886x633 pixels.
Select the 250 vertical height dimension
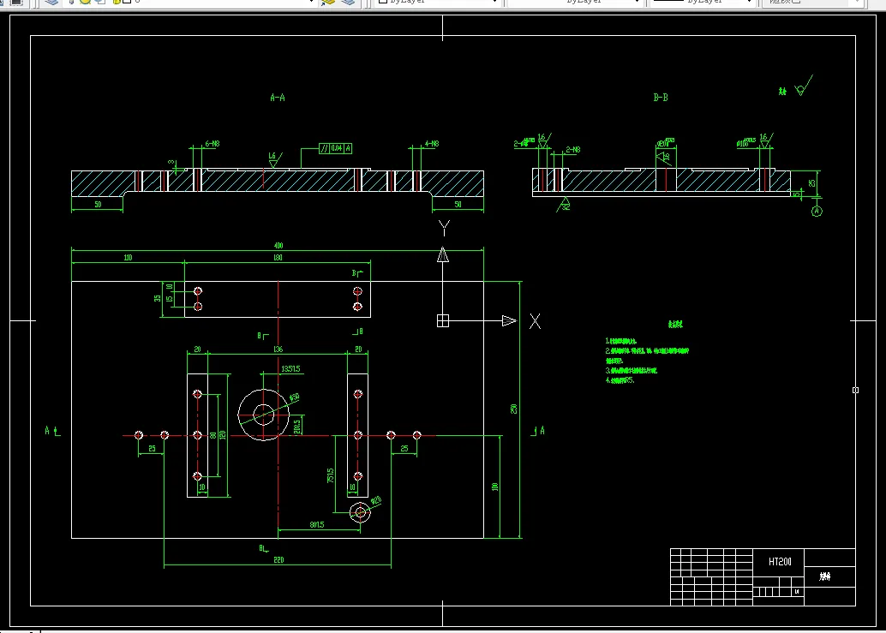point(513,409)
